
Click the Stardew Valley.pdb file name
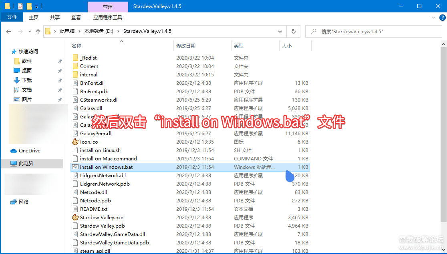point(103,226)
